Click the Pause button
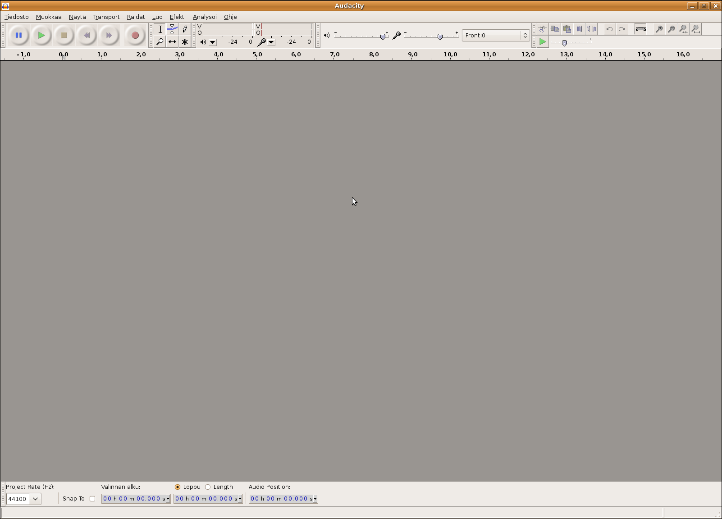This screenshot has height=519, width=722. tap(18, 35)
